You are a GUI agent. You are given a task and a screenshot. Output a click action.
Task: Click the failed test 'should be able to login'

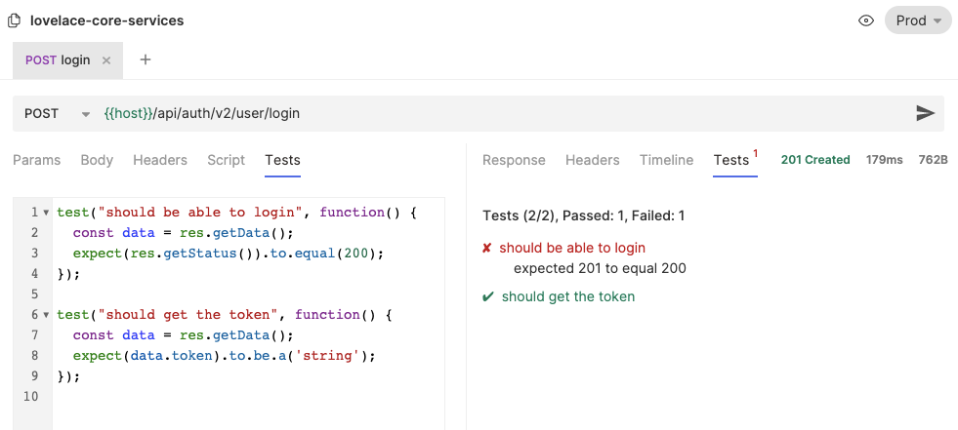click(x=571, y=248)
